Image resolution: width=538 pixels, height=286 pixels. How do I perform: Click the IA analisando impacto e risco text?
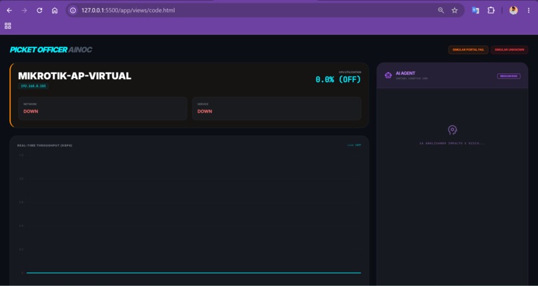[452, 143]
